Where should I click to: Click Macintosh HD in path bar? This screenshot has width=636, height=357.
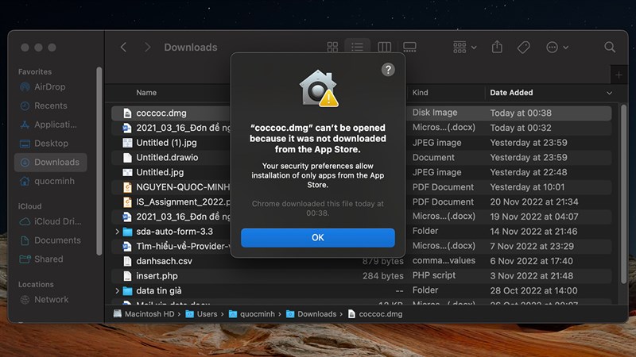[x=144, y=314]
